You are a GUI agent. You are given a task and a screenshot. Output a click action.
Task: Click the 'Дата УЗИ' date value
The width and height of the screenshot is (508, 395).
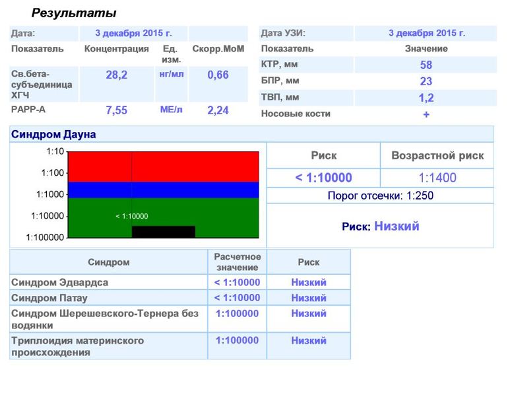click(426, 33)
